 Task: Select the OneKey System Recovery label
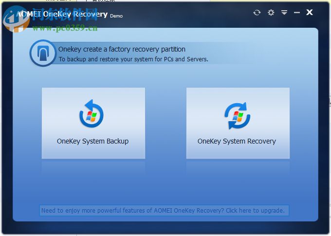237,141
